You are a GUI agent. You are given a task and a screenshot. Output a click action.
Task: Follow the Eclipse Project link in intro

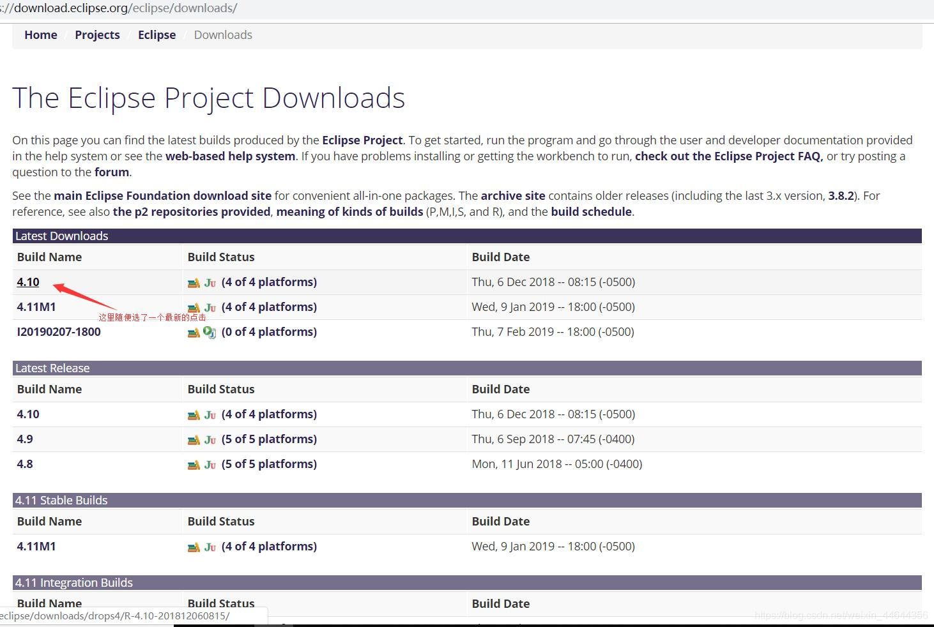(362, 140)
